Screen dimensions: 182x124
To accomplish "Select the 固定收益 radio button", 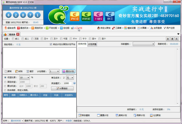I will coord(5,82).
